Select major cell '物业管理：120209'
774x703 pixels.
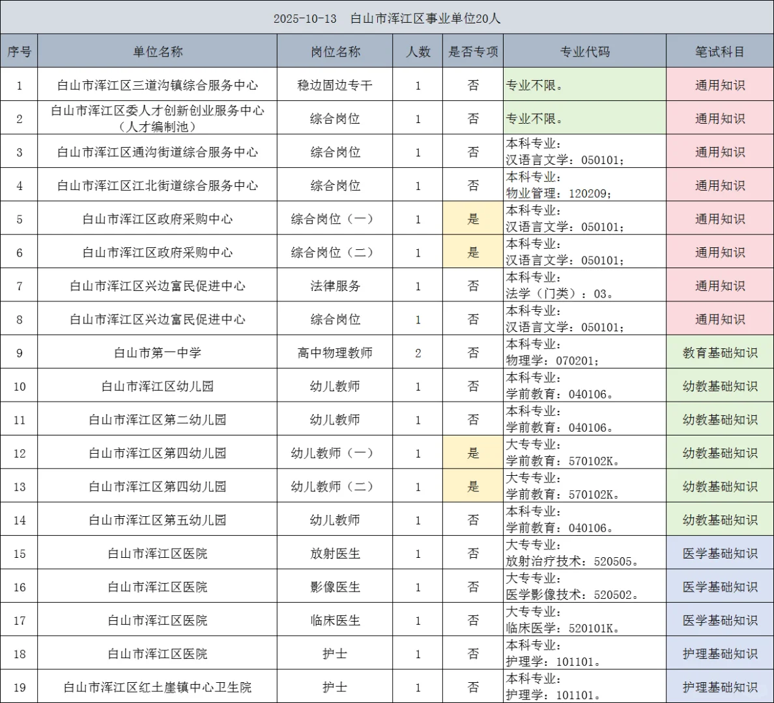coord(585,186)
